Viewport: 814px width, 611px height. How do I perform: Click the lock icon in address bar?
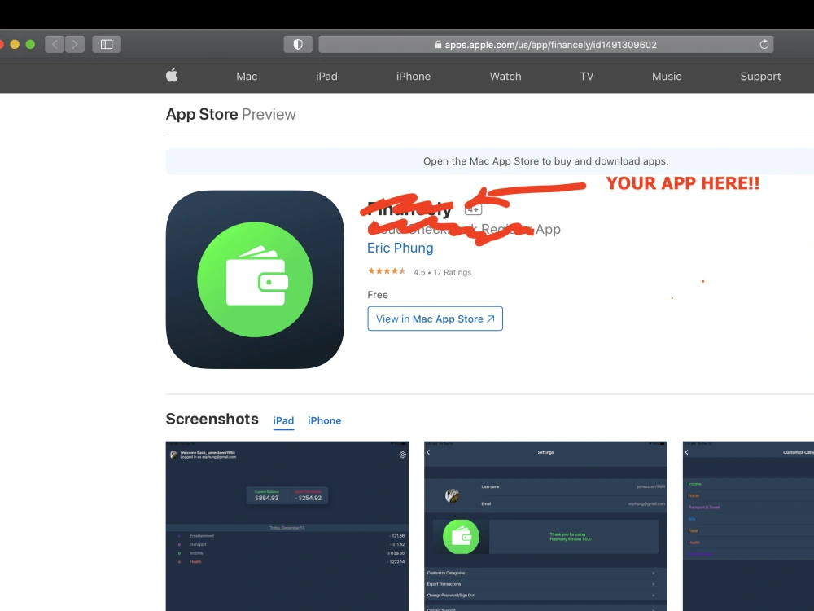click(x=438, y=45)
